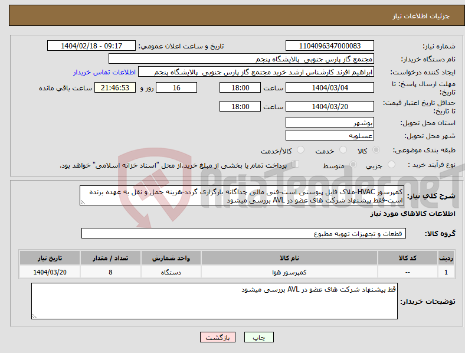This screenshot has width=465, height=353.
Task: Click the جزئیات اطلاعات نیاز header title
Action: (421, 16)
